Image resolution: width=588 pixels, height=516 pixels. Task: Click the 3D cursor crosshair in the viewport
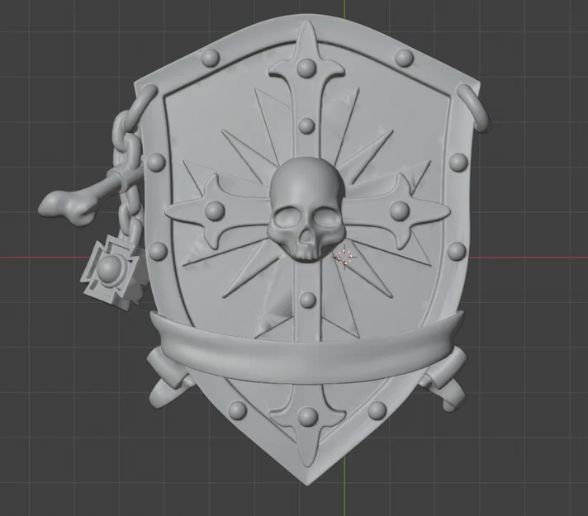pos(344,258)
